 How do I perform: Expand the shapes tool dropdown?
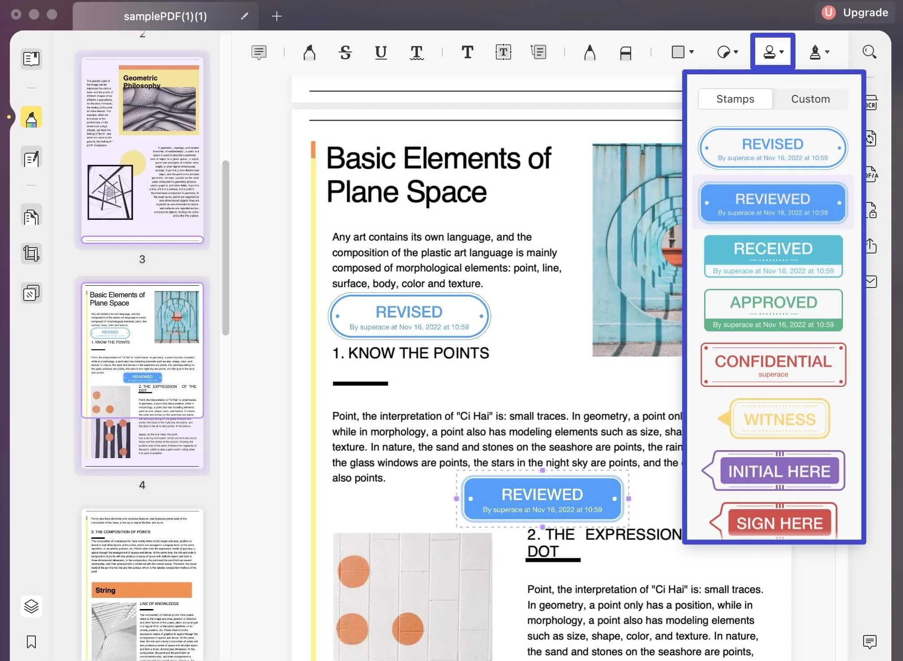[690, 52]
